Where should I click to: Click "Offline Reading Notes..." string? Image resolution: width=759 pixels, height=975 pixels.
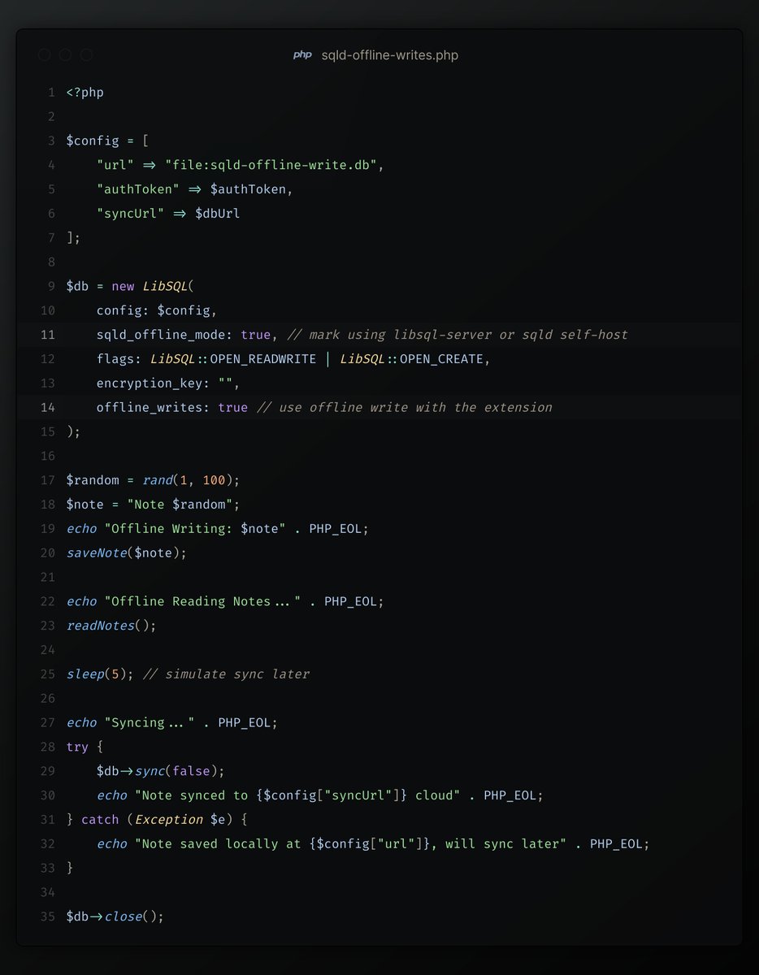pyautogui.click(x=202, y=601)
